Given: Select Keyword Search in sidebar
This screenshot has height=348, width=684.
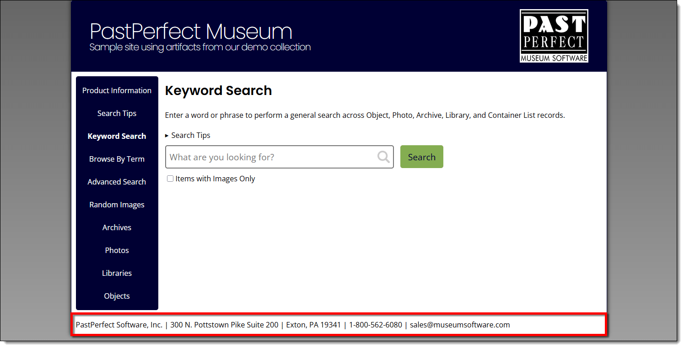Looking at the screenshot, I should [117, 136].
